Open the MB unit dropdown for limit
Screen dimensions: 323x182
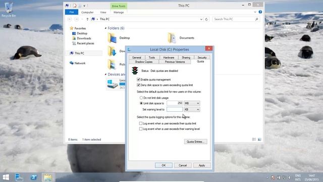(x=192, y=103)
